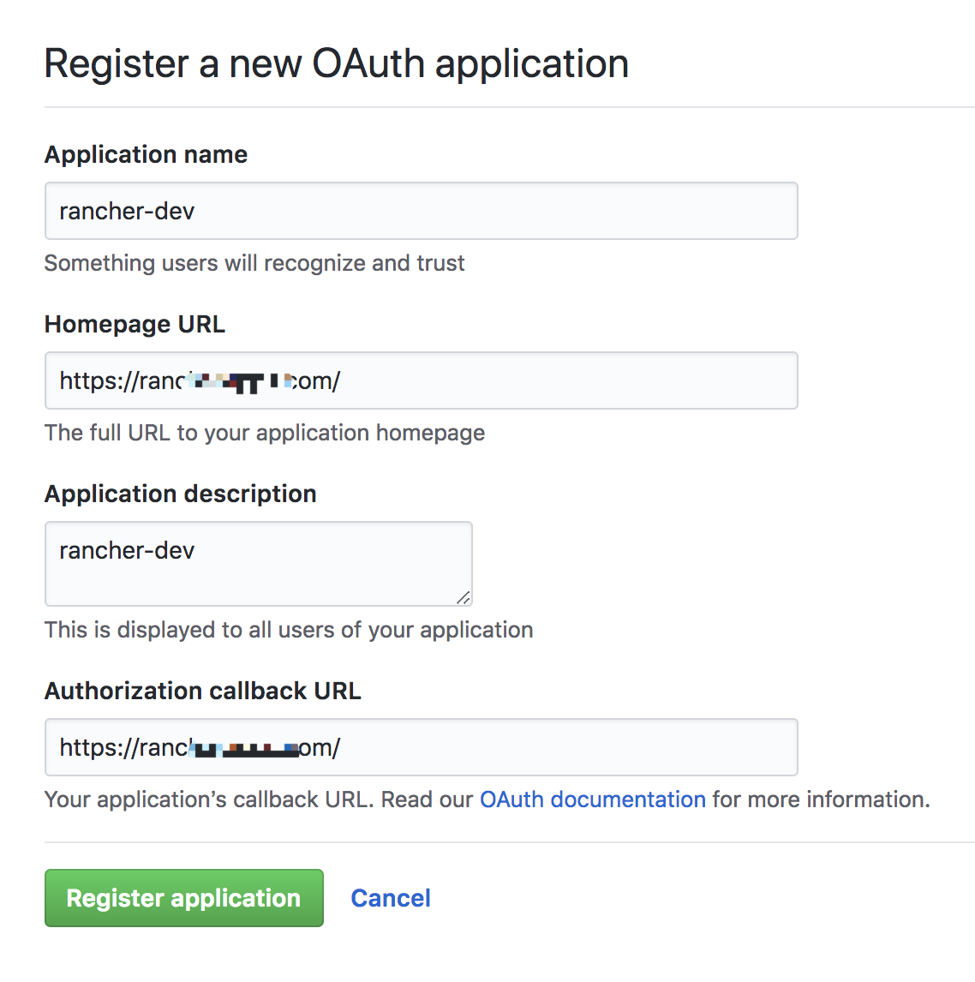Select the Authorization callback URL field
Viewport: 975px width, 982px height.
pyautogui.click(x=421, y=747)
